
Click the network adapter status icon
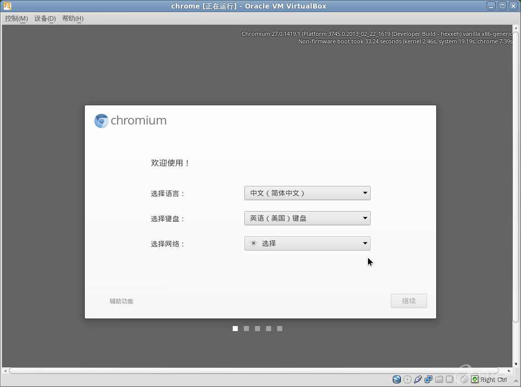click(429, 379)
